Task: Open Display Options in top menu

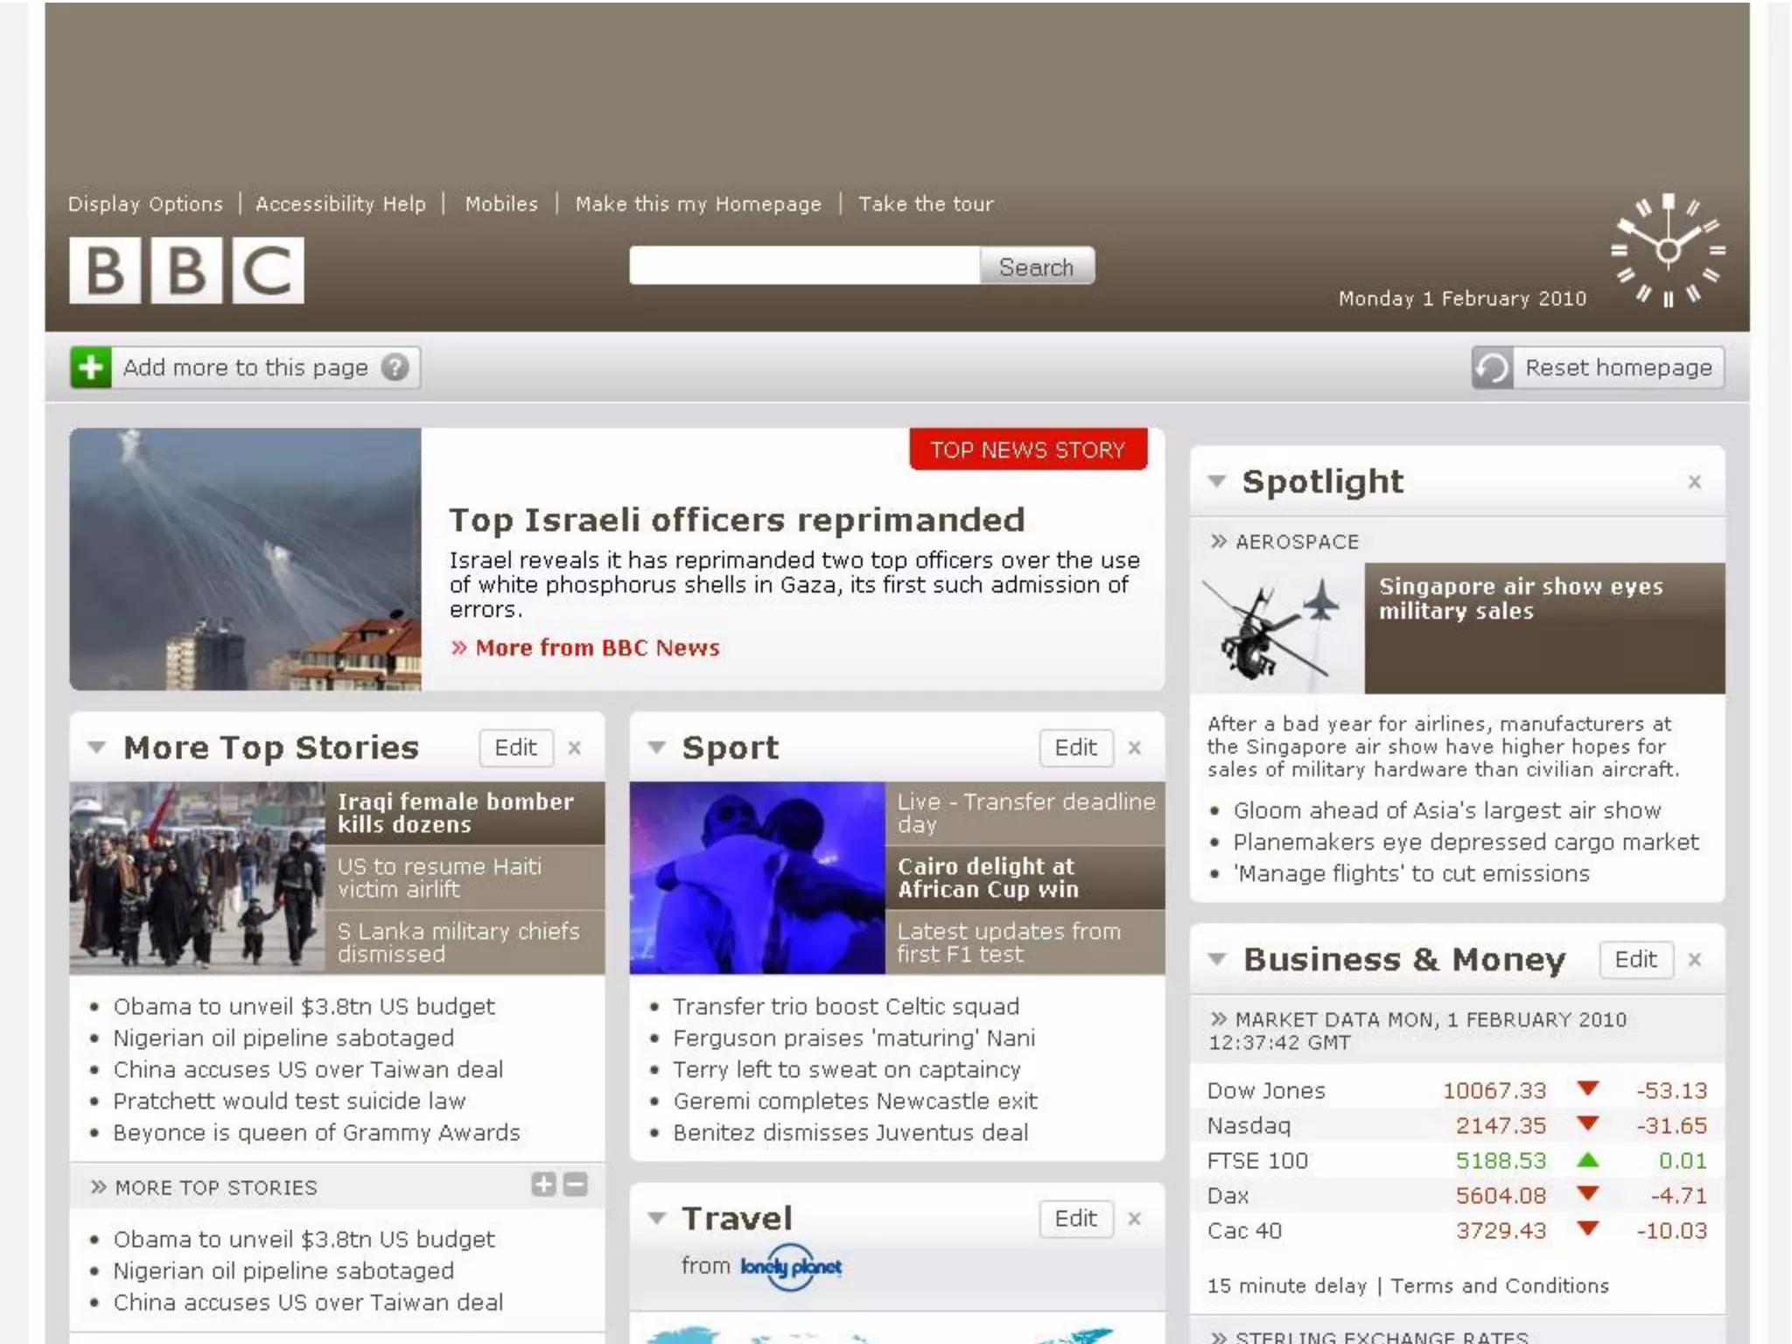Action: pos(145,204)
